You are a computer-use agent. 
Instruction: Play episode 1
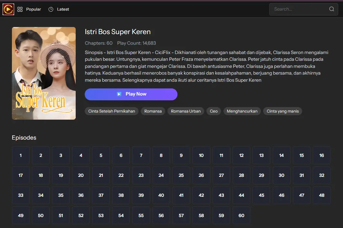pyautogui.click(x=21, y=155)
